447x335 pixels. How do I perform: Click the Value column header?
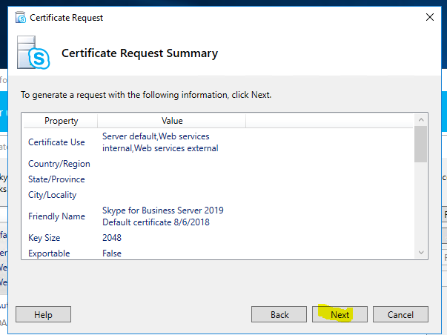[172, 121]
